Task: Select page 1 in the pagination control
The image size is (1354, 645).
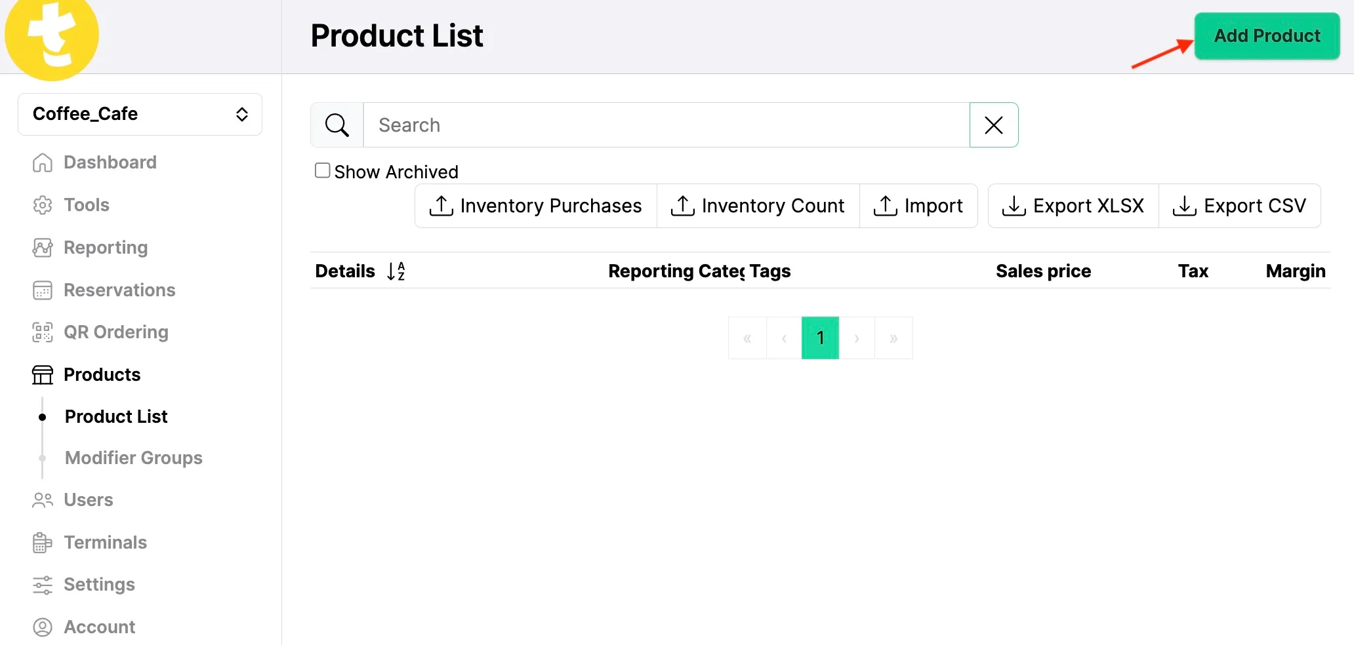Action: click(819, 338)
